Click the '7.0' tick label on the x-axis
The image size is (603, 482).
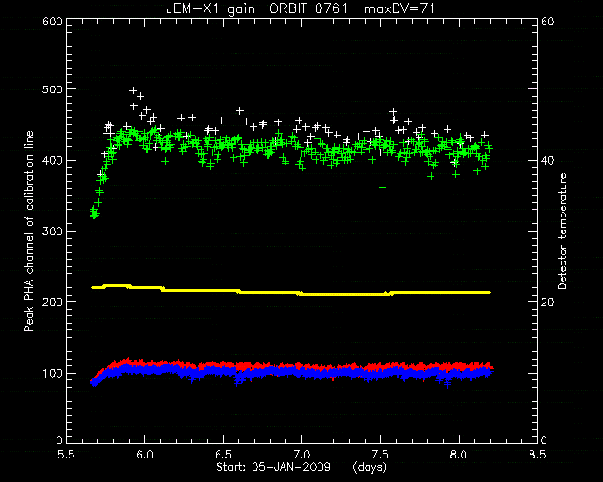302,455
